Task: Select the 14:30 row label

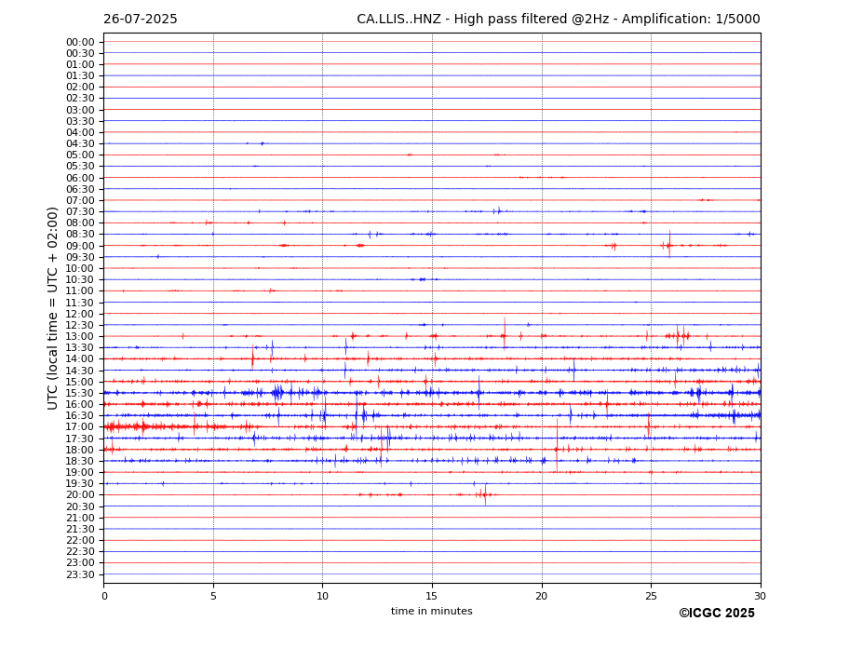Action: (80, 371)
